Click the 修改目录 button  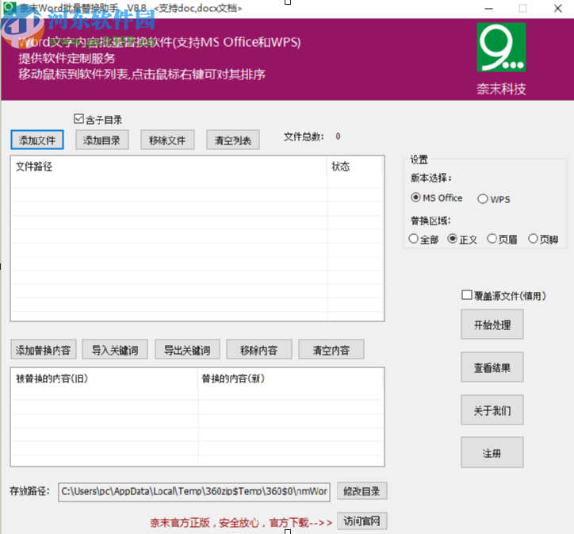[x=362, y=491]
